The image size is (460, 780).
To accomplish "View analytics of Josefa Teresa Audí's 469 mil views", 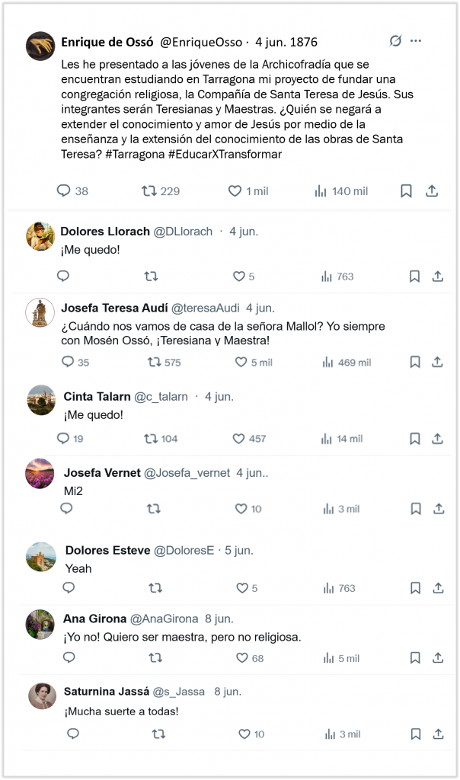I will pyautogui.click(x=347, y=363).
